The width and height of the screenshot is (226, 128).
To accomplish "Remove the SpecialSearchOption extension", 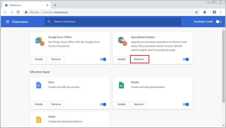I will 139,59.
